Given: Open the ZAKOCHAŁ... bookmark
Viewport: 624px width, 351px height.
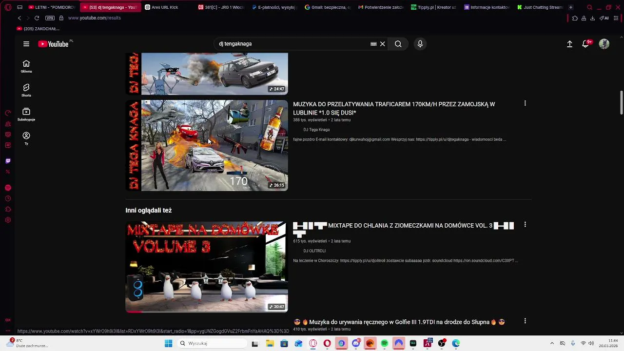Looking at the screenshot, I should (38, 29).
